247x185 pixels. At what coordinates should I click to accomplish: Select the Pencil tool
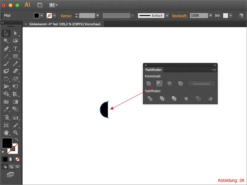tap(15, 64)
